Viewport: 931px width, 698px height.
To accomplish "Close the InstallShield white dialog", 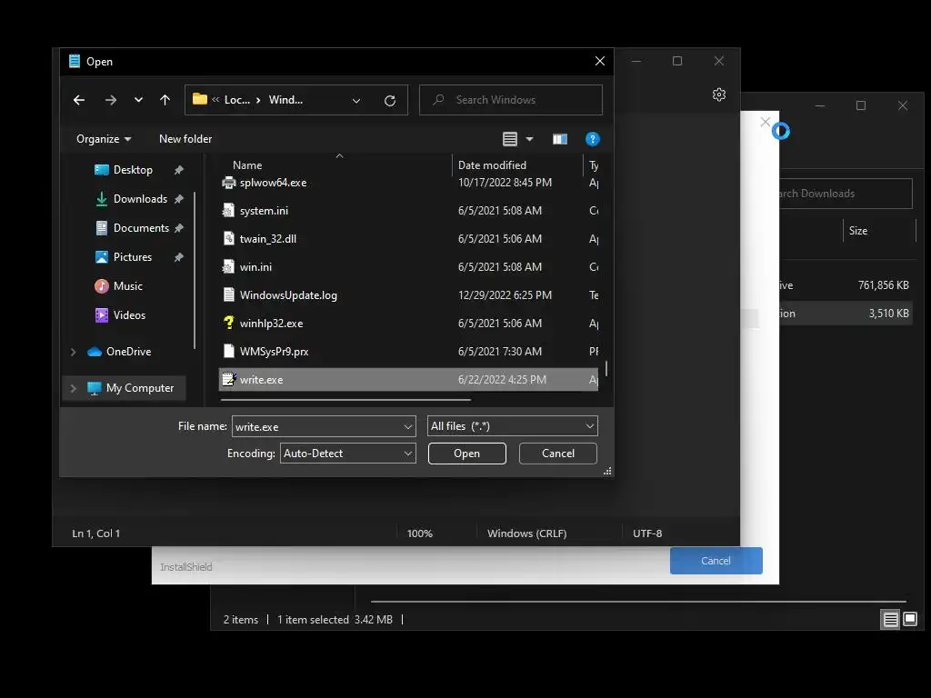I will (x=766, y=123).
